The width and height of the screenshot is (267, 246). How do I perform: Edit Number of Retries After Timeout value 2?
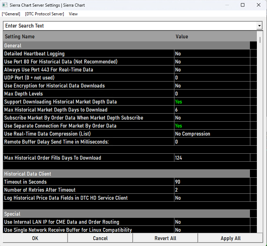212,190
